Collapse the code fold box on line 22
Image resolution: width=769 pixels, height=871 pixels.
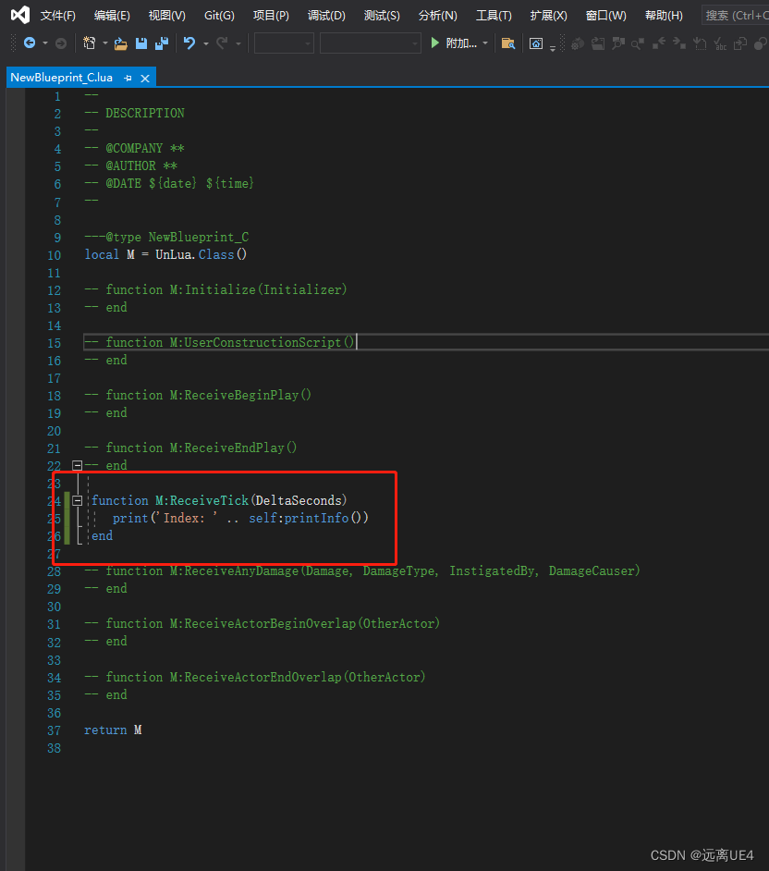(x=77, y=465)
